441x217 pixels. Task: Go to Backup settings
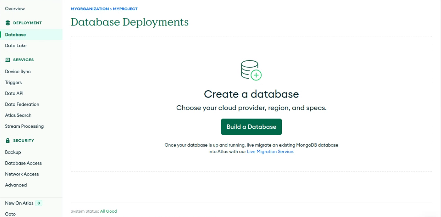coord(13,152)
